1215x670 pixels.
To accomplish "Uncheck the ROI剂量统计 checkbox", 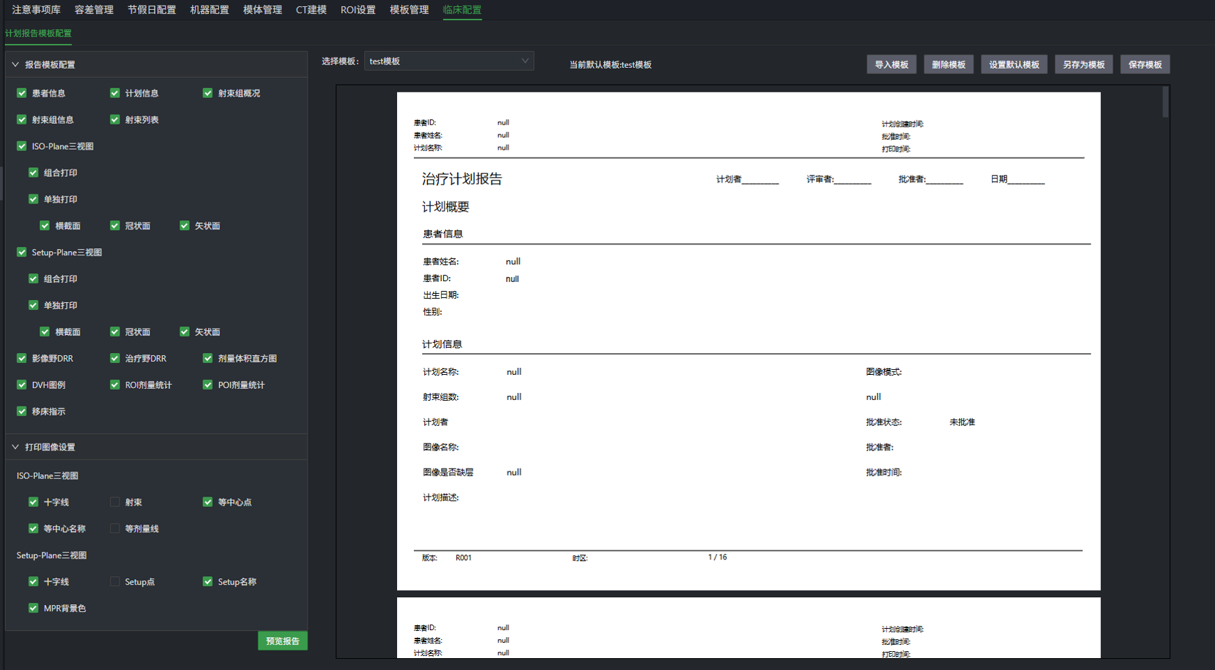I will coord(115,385).
